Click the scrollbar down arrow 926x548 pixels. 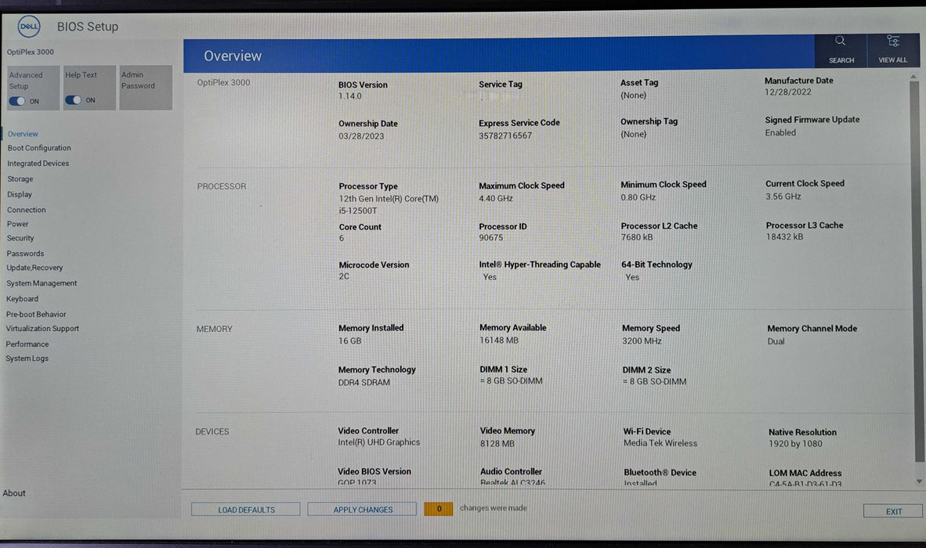coord(918,481)
